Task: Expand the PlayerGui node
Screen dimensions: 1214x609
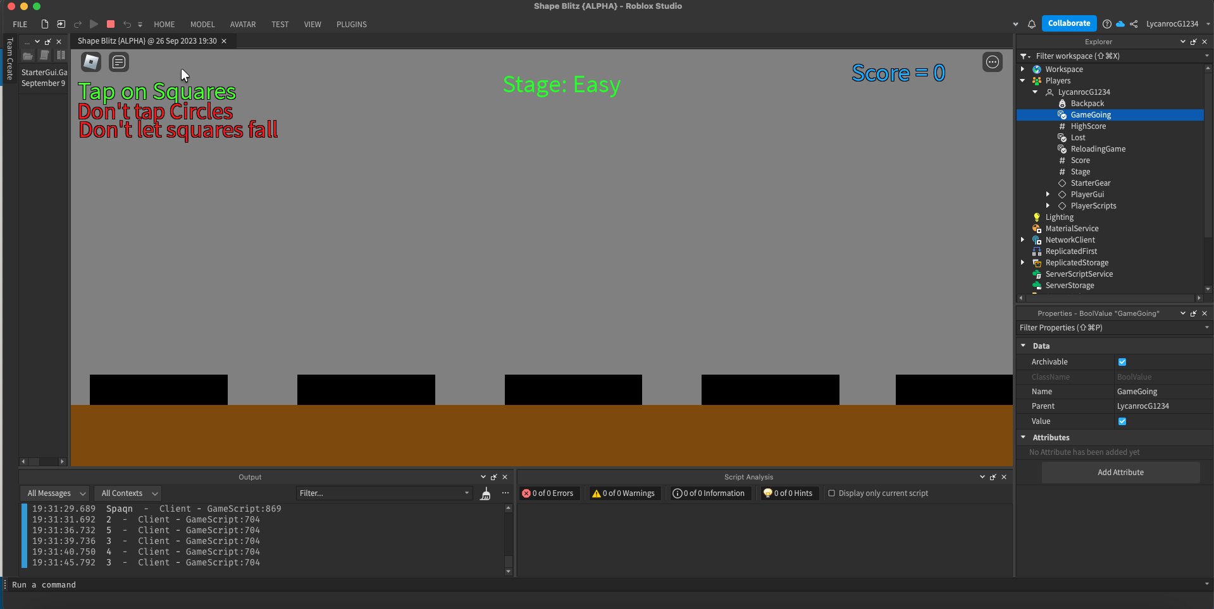Action: click(1048, 195)
